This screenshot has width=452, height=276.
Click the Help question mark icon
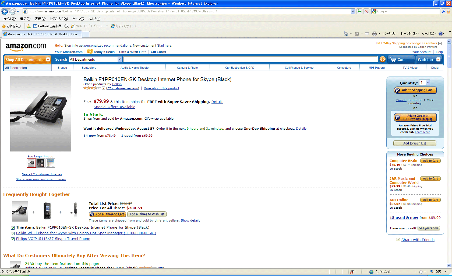click(441, 34)
